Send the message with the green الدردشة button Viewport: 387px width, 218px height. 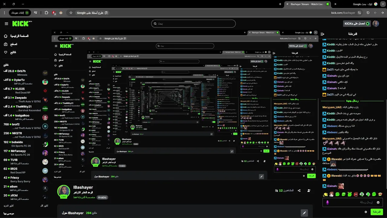(x=377, y=212)
